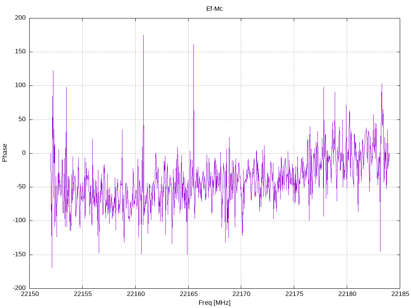Click the plot title "Ef-Mc"
Screen dimensions: 411x308
(214, 9)
